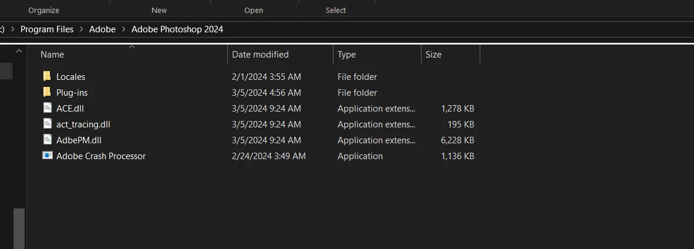This screenshot has width=694, height=249.
Task: Expand chevron after Program Files breadcrumb
Action: (82, 30)
